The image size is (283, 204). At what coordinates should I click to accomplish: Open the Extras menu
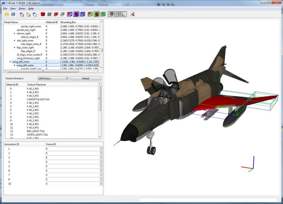[22, 8]
